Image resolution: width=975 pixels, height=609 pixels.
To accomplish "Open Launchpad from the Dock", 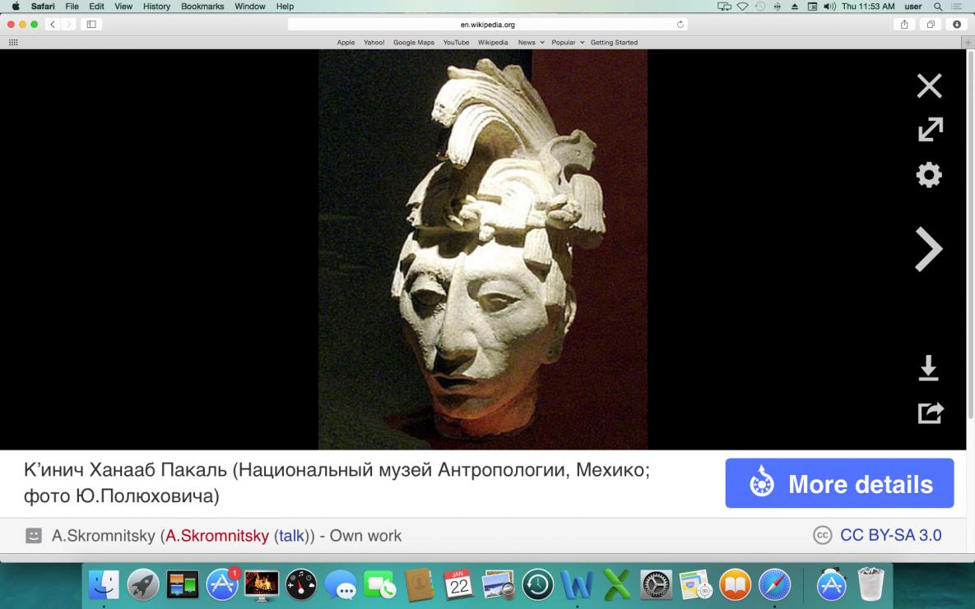I will pos(143,585).
